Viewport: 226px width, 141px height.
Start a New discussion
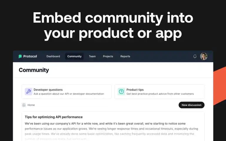[x=191, y=105]
